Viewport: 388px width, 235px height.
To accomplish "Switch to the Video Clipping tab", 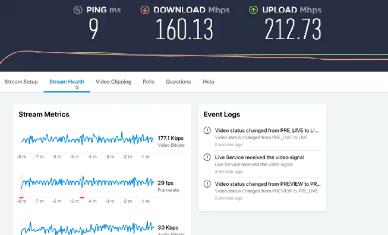I will pyautogui.click(x=113, y=82).
